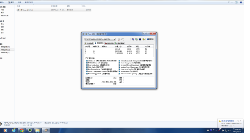Toggle the Host Protected Area checkbox
Image resolution: width=250 pixels, height=140 pixels.
(x=87, y=69)
